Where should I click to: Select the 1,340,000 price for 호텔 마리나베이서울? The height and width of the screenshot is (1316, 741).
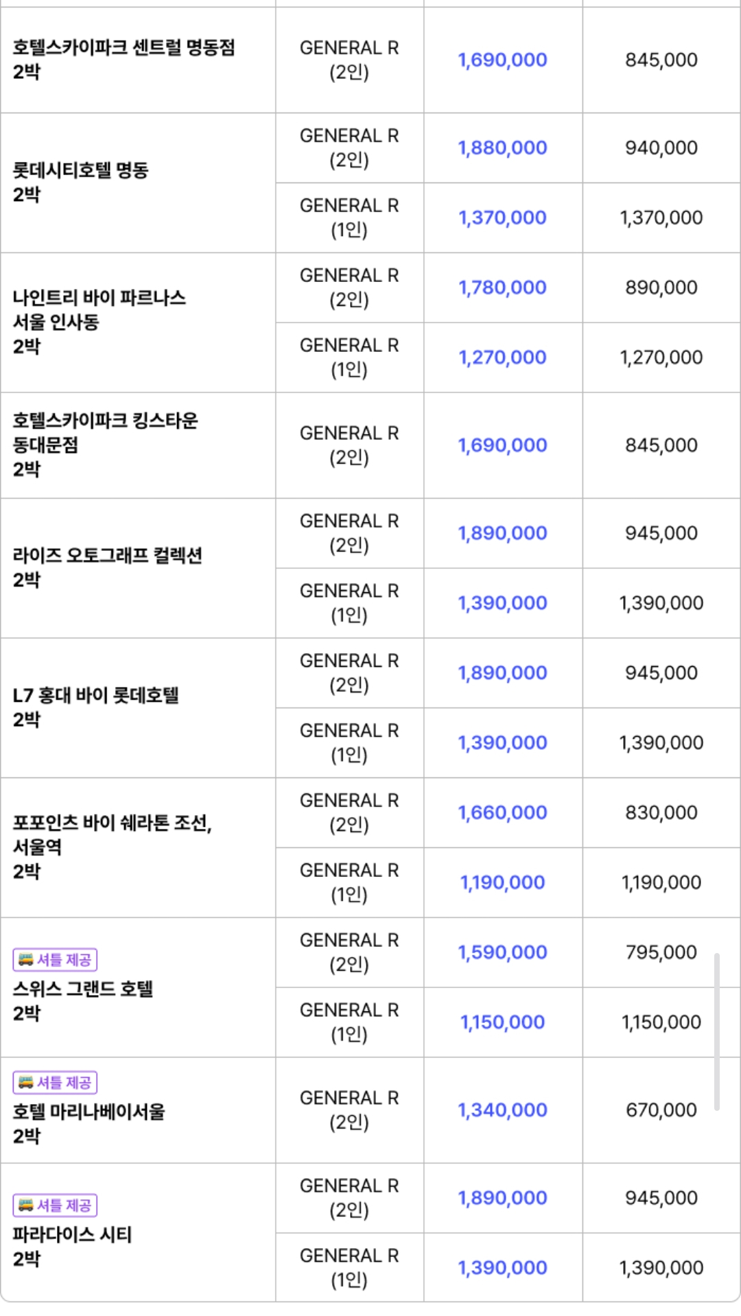point(502,1111)
